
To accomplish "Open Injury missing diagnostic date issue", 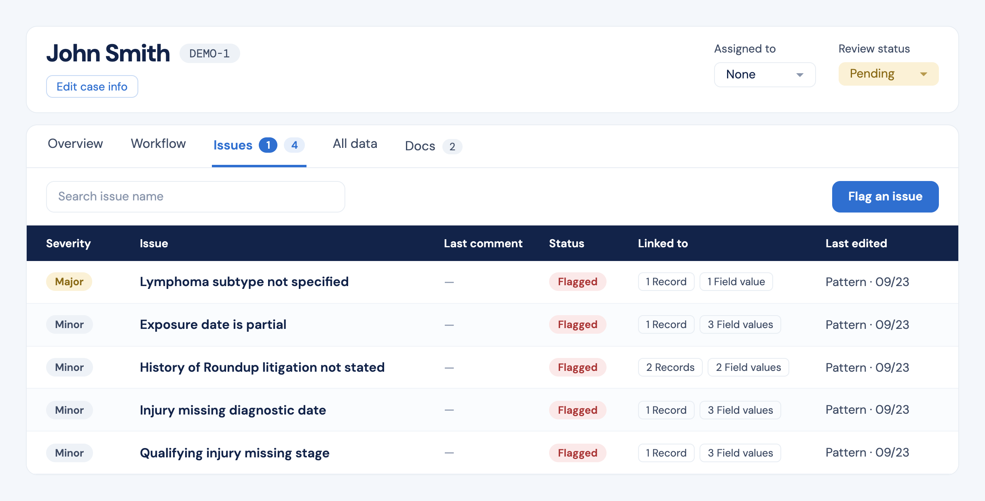I will tap(233, 410).
